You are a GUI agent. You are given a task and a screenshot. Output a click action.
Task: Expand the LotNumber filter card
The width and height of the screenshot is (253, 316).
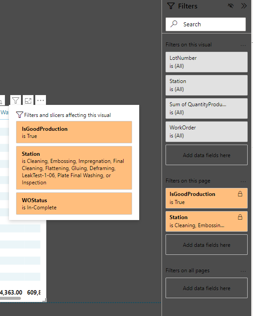pos(207,62)
